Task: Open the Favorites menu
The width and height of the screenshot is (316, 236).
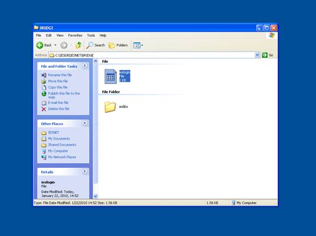Action: (x=75, y=35)
